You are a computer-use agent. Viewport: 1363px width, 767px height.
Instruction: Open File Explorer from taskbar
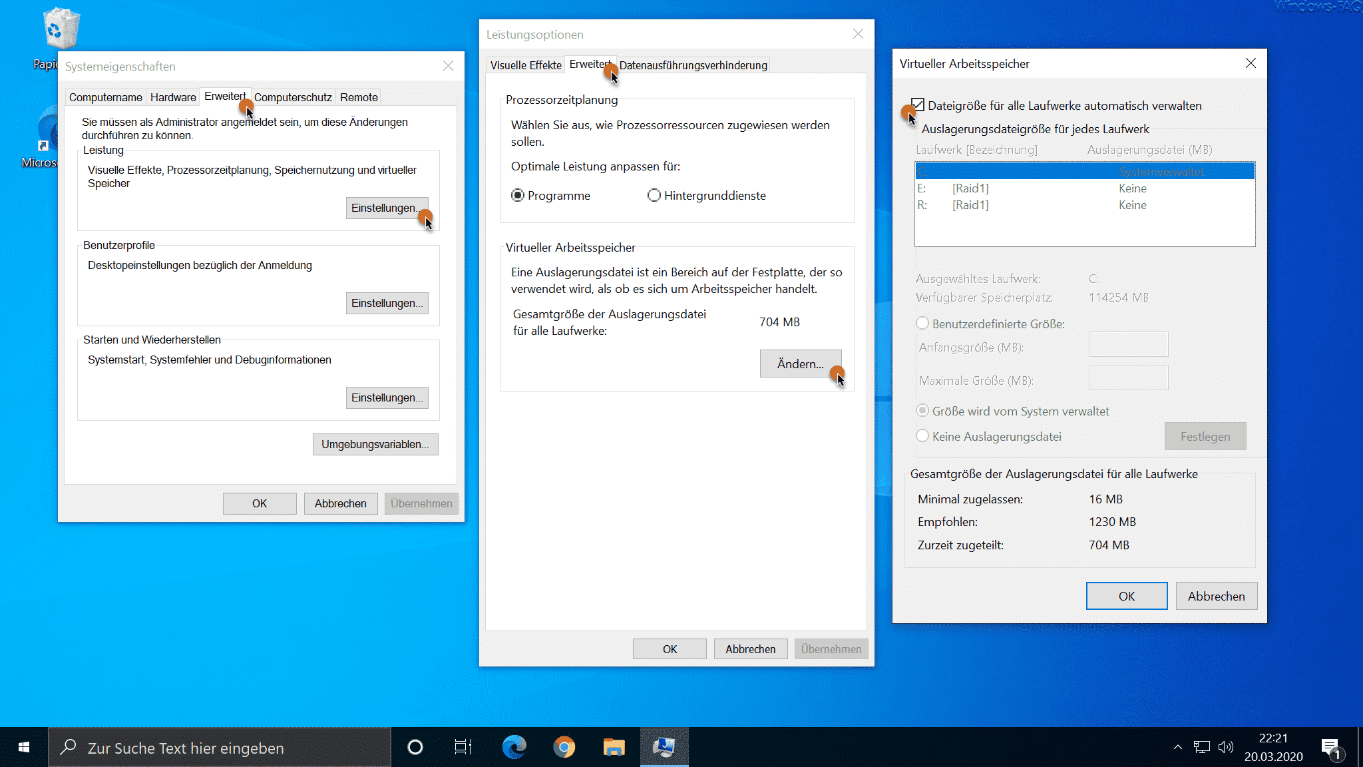pyautogui.click(x=614, y=747)
